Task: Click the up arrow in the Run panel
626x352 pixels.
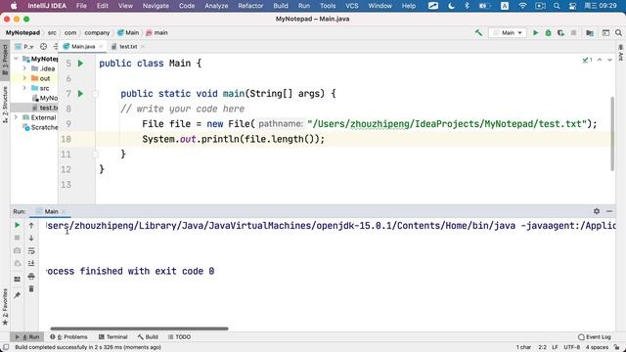Action: click(31, 225)
